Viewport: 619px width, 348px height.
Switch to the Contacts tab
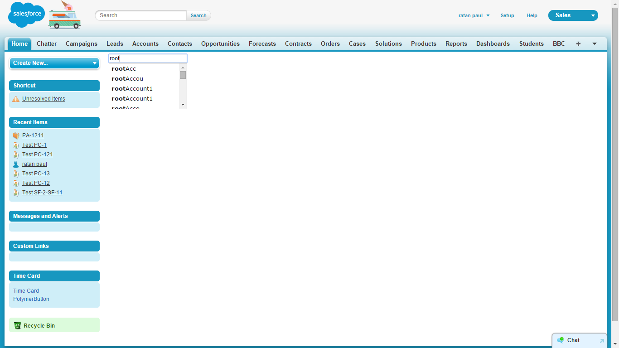pos(180,44)
